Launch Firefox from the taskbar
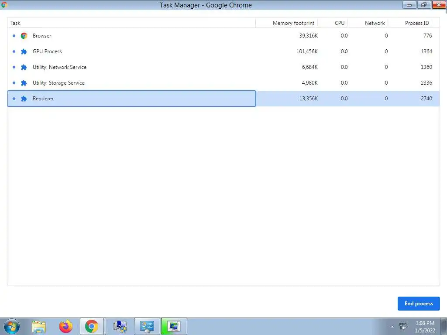447x335 pixels. tap(66, 326)
